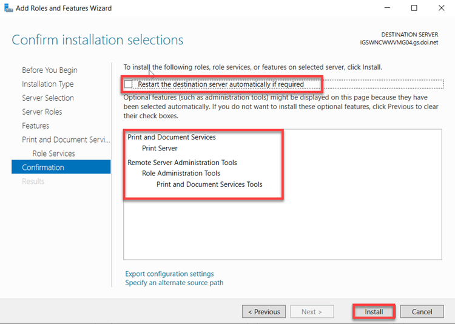
Task: Click the wizard icon in title bar
Action: pyautogui.click(x=8, y=8)
